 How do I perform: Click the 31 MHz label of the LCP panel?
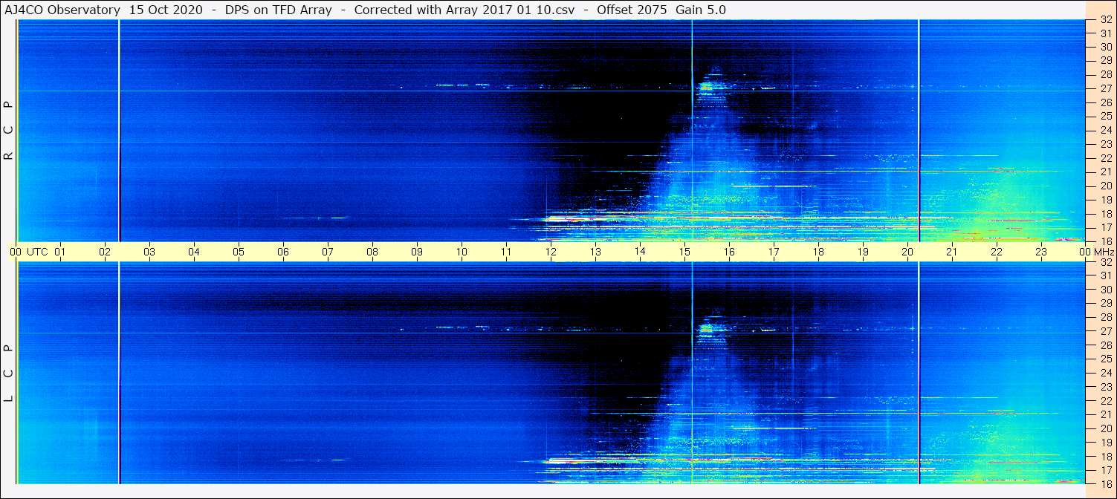pyautogui.click(x=1106, y=275)
